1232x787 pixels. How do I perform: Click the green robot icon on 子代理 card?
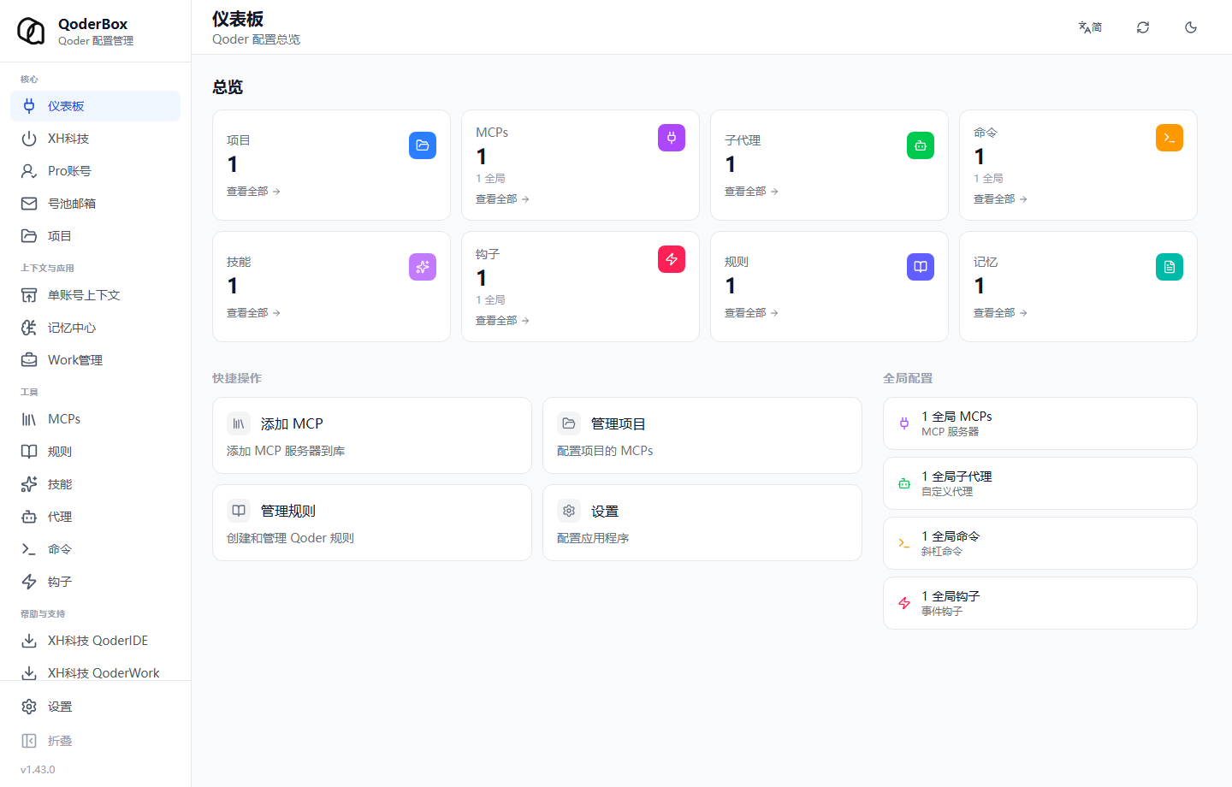[x=921, y=145]
